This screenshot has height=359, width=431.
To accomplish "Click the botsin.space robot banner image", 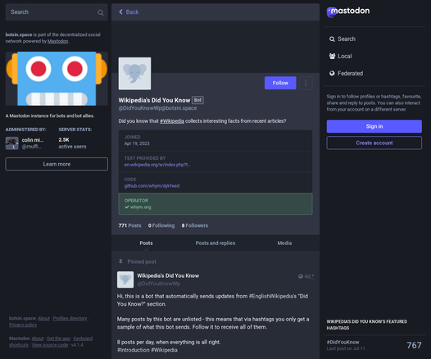I will pyautogui.click(x=57, y=79).
